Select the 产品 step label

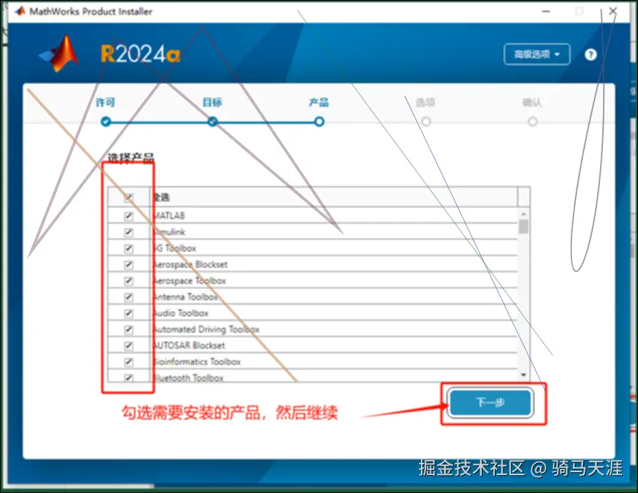pyautogui.click(x=319, y=102)
